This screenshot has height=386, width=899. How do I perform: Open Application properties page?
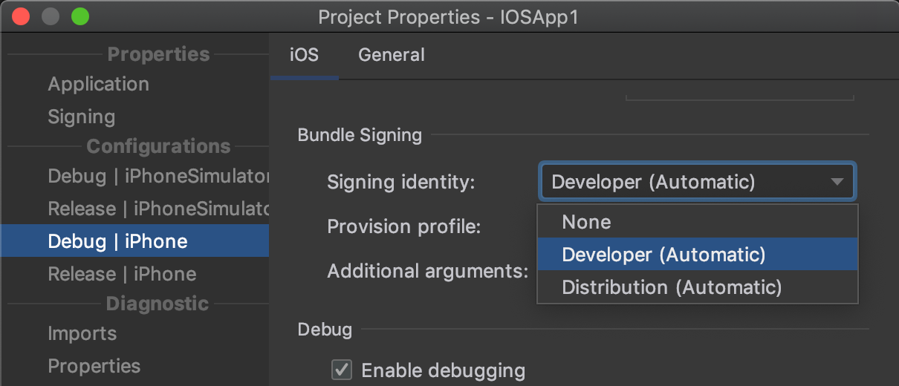coord(98,84)
